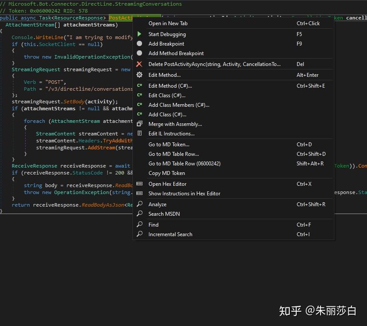Click the Edit IL Instructions document icon
This screenshot has width=367, height=326.
pyautogui.click(x=139, y=133)
